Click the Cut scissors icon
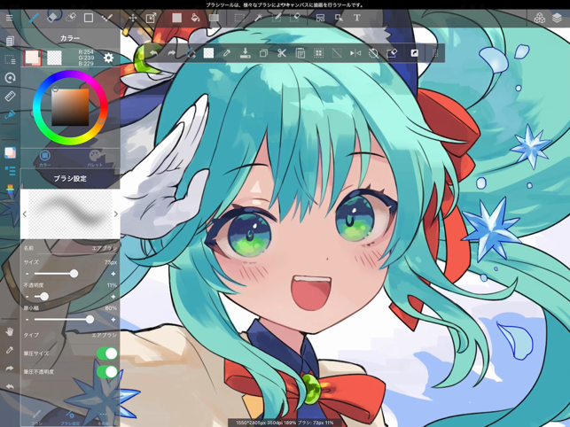 (x=282, y=53)
